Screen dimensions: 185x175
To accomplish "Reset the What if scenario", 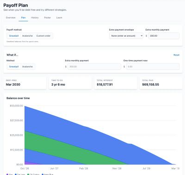I will [x=176, y=55].
